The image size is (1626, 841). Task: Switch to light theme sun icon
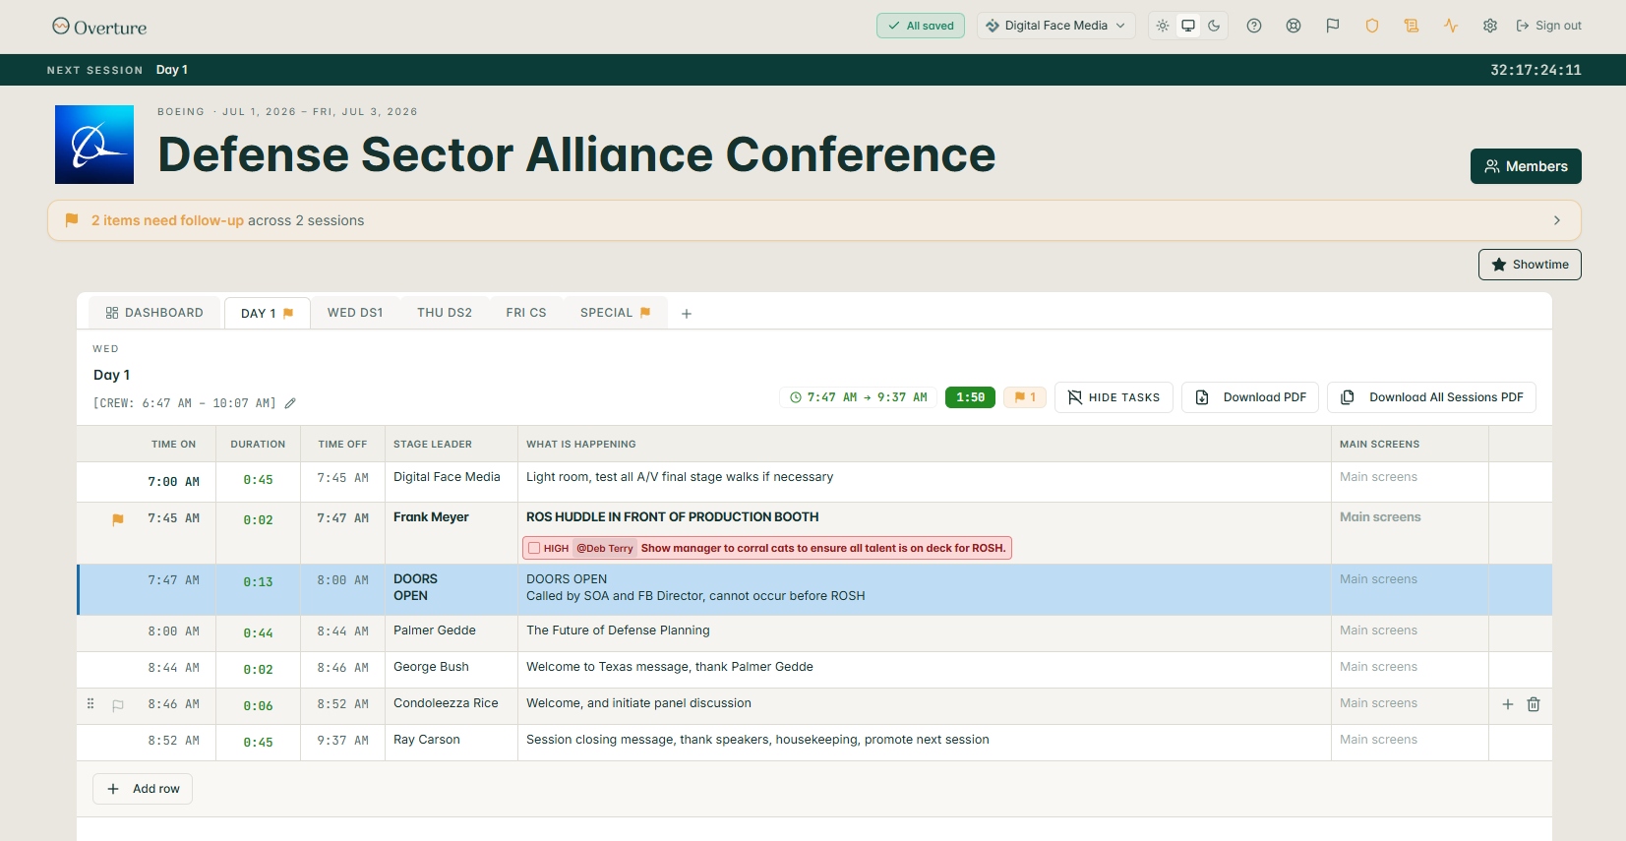tap(1163, 26)
